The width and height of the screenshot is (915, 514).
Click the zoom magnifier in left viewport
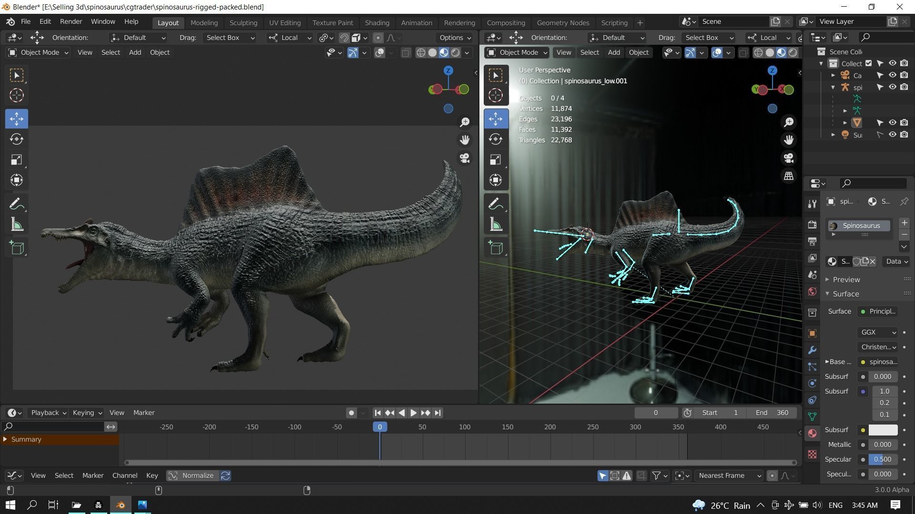coord(465,122)
